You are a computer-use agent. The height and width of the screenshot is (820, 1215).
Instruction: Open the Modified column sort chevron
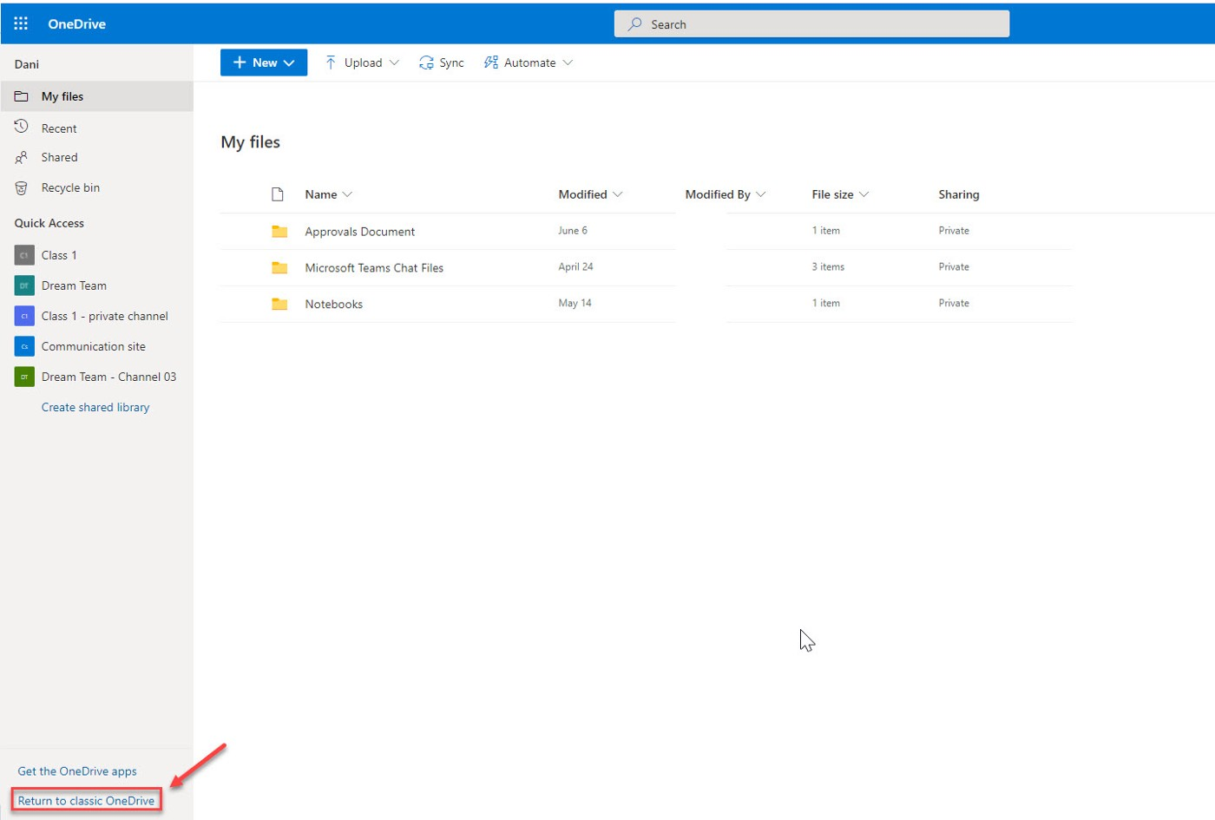618,194
